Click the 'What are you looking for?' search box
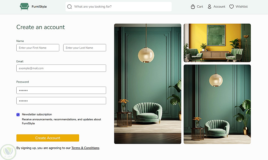The width and height of the screenshot is (268, 160). tap(118, 7)
